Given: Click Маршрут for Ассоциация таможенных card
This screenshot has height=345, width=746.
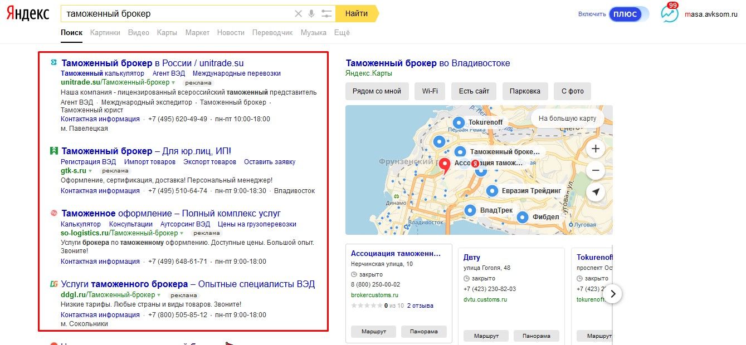Looking at the screenshot, I should click(x=374, y=332).
